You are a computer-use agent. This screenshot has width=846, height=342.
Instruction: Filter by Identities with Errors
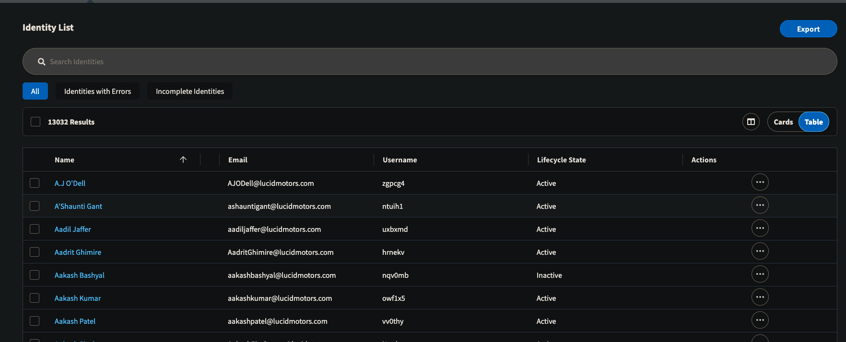pyautogui.click(x=97, y=91)
